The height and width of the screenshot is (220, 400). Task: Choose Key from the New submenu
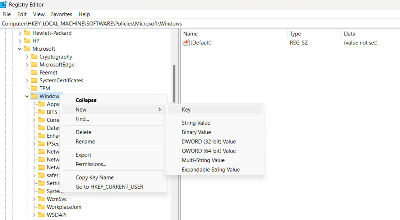(186, 110)
